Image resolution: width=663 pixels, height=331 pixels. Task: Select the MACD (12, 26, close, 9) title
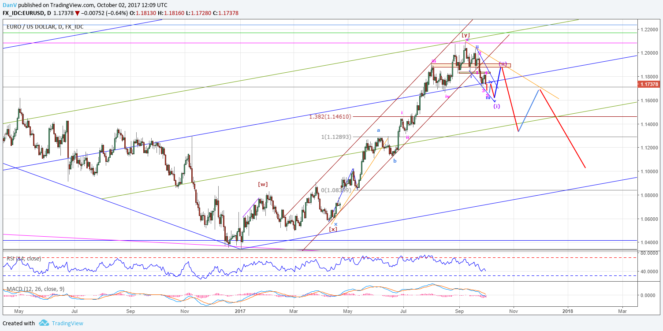[x=36, y=289]
